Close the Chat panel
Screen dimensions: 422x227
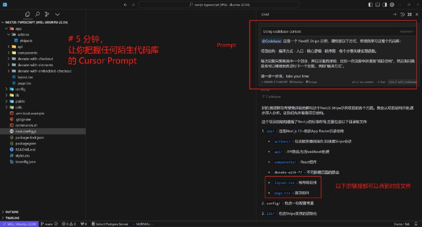[417, 15]
